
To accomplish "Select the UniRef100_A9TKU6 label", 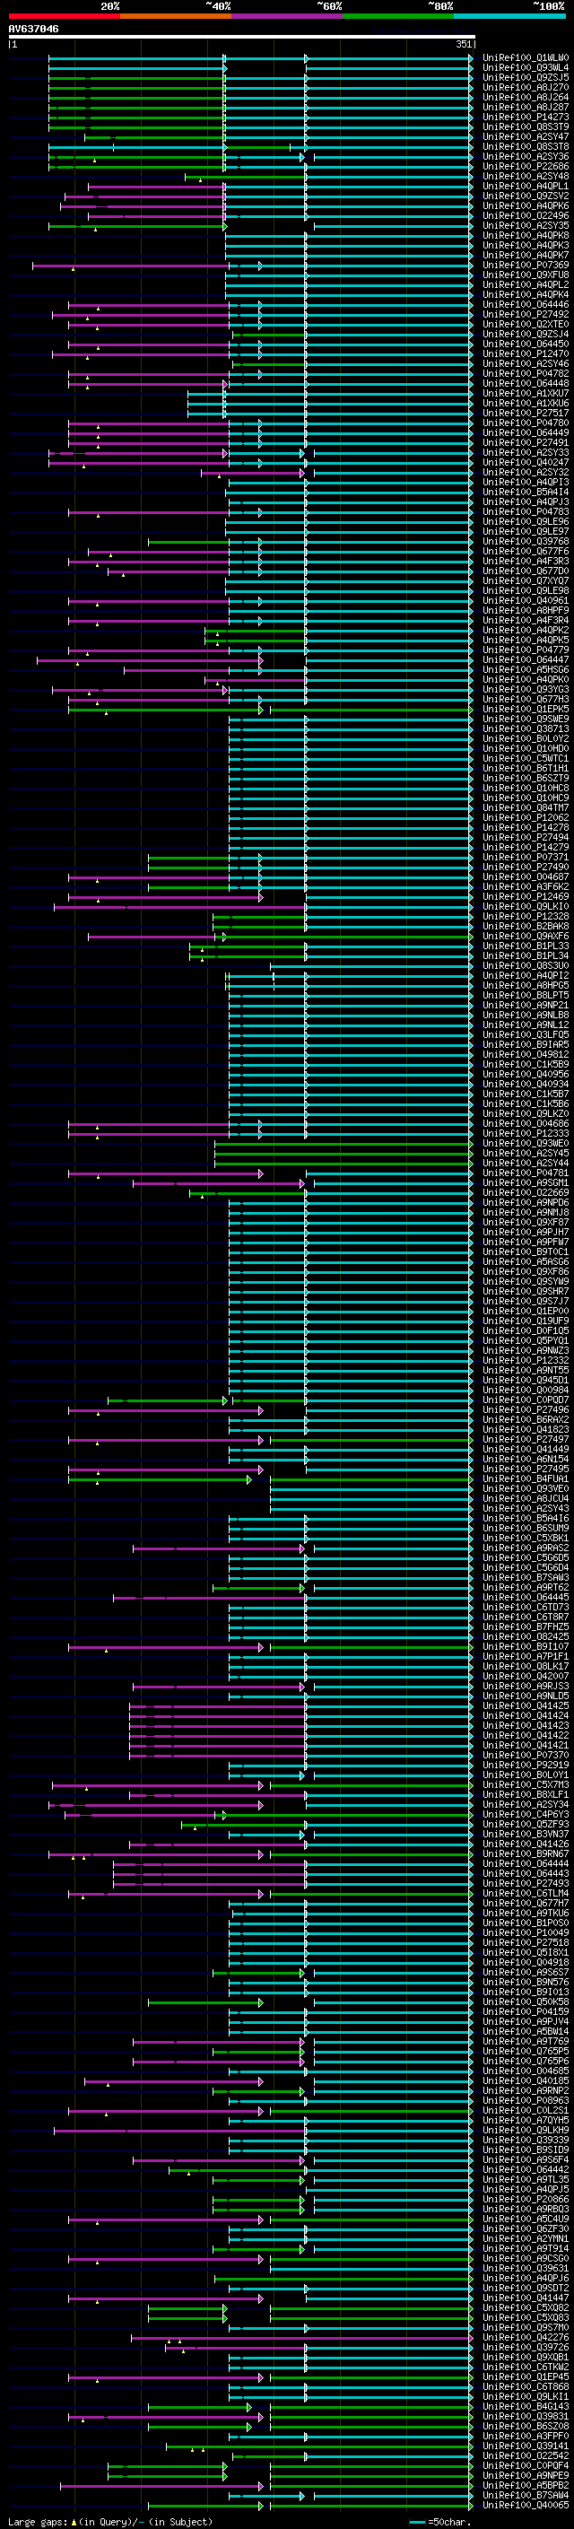I will click(526, 1914).
